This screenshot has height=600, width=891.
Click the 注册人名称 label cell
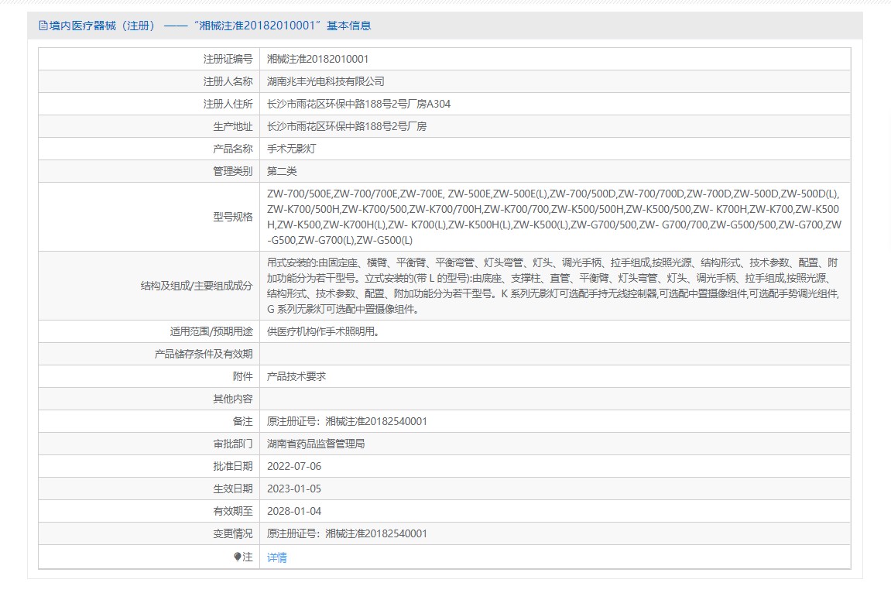(x=149, y=82)
